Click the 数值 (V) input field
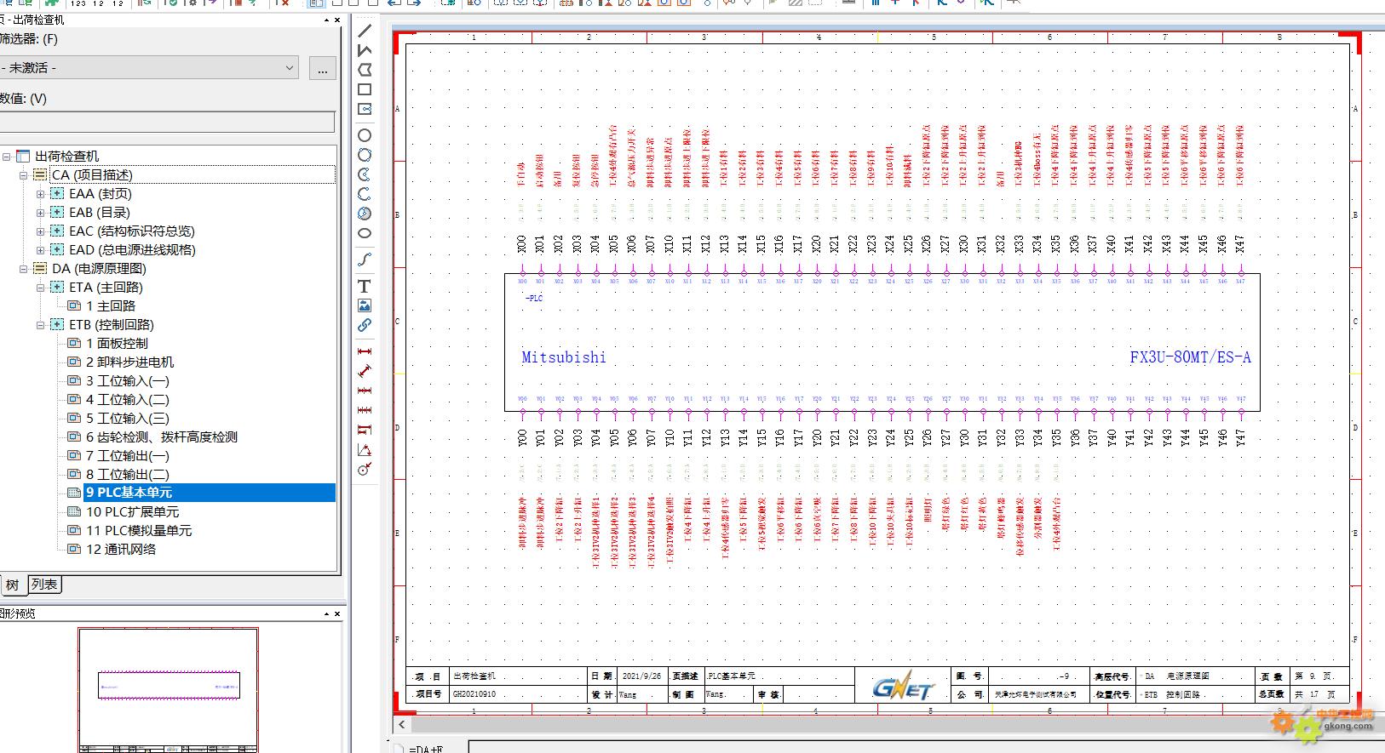 point(167,123)
